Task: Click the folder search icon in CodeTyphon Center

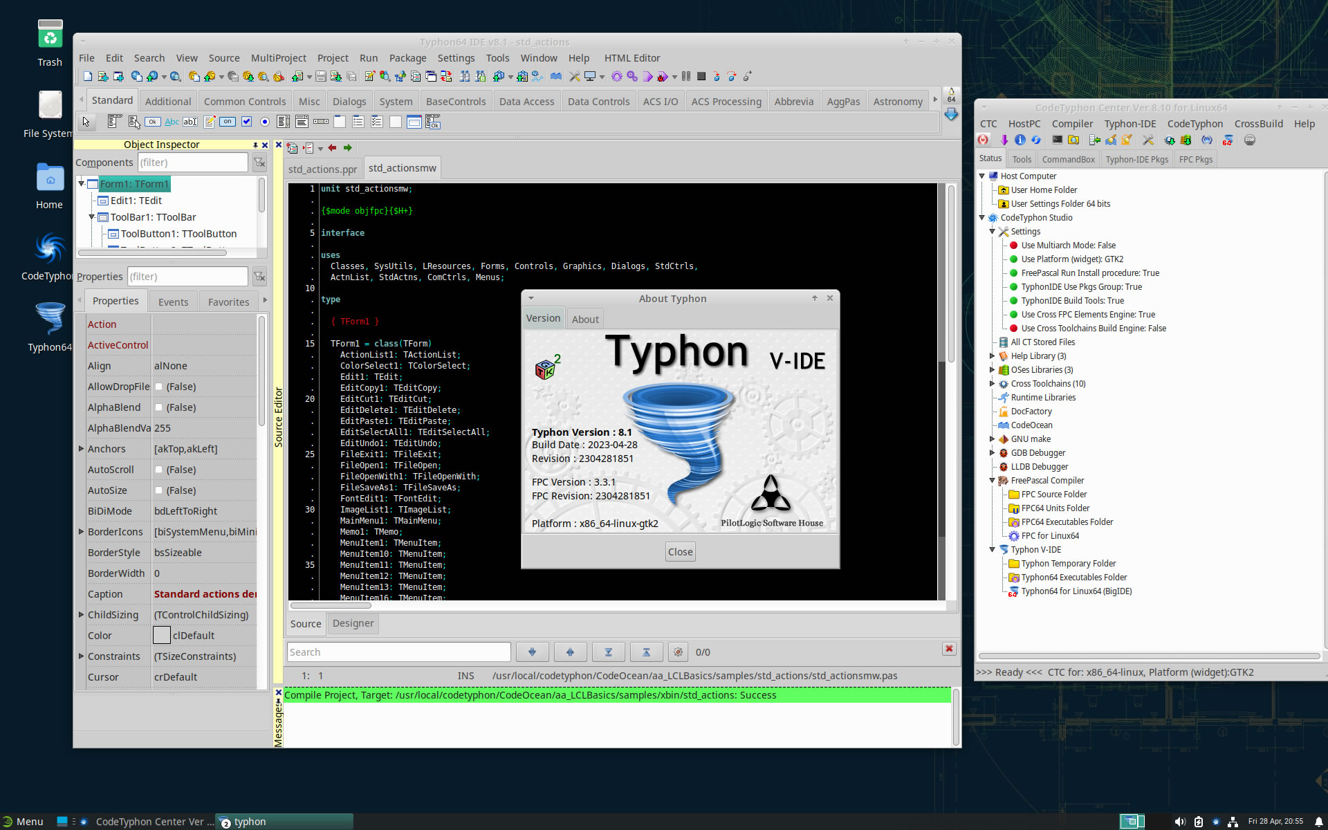Action: click(x=1073, y=140)
